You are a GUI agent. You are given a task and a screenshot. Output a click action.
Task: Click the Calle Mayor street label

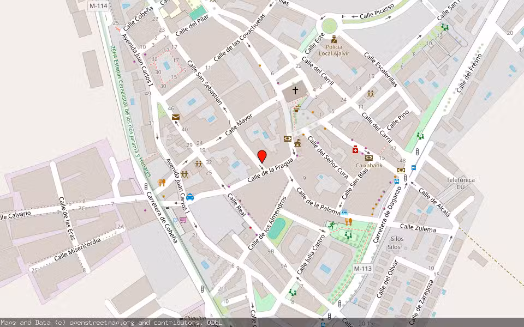click(x=239, y=125)
